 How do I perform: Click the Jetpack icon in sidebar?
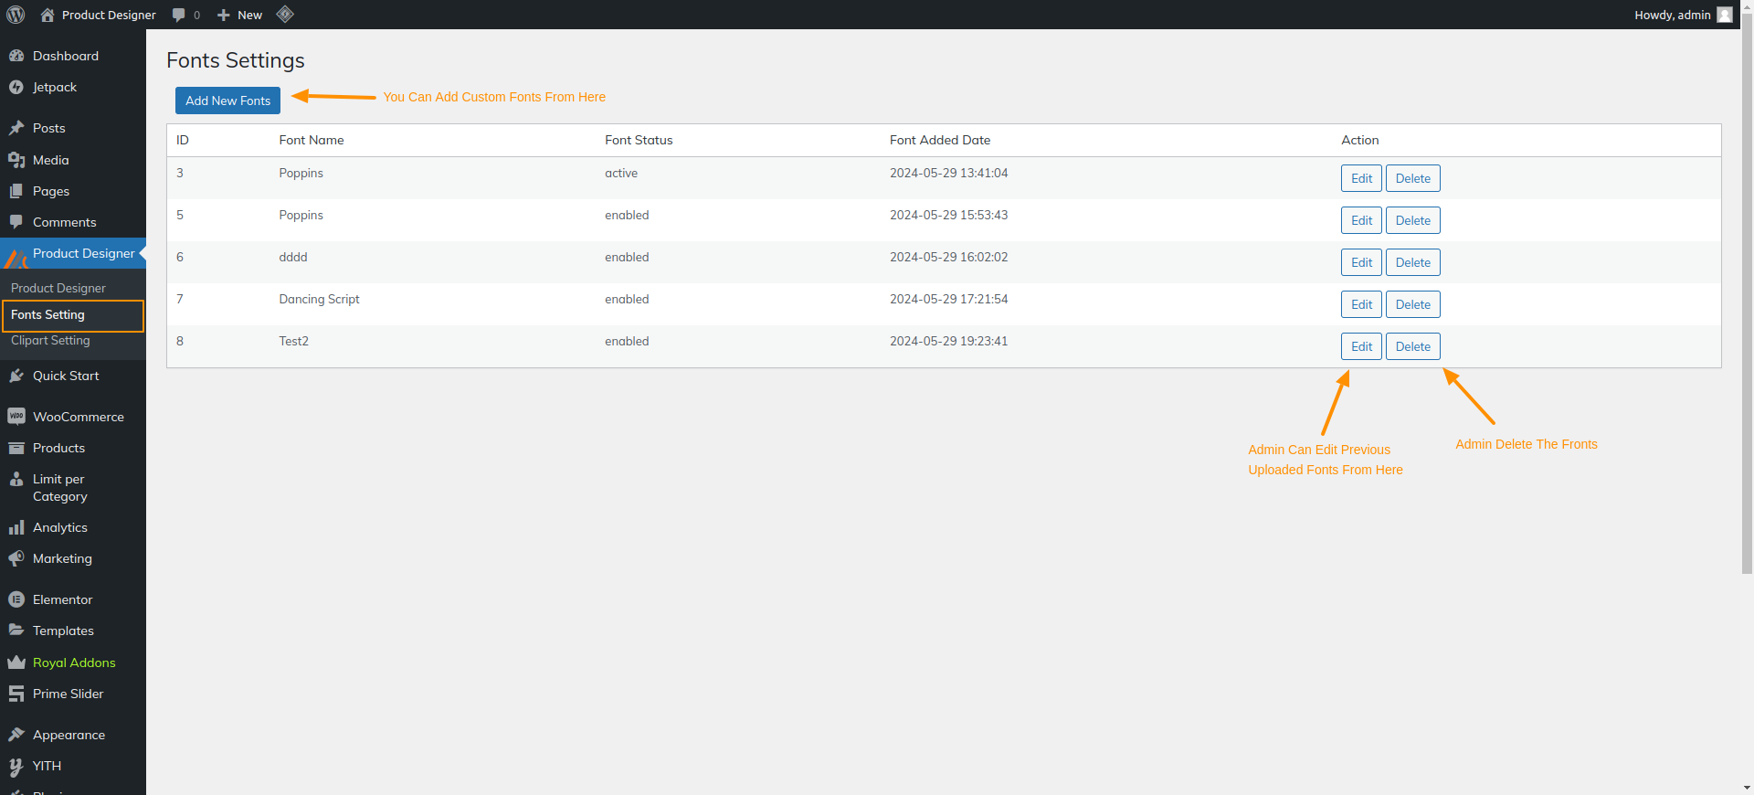tap(16, 87)
